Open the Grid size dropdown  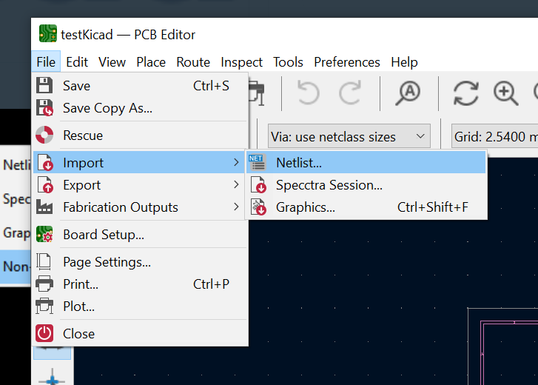(494, 136)
